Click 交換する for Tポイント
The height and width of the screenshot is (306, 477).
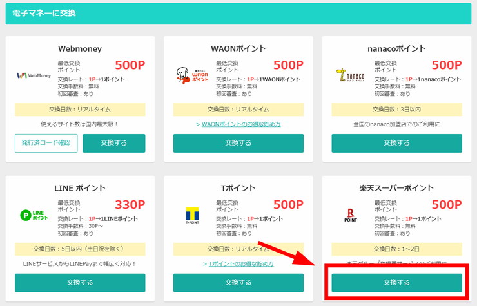point(238,283)
